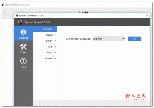The image size is (154, 108).
Task: Click the Epubor icon in the dialog title bar
Action: point(17,15)
